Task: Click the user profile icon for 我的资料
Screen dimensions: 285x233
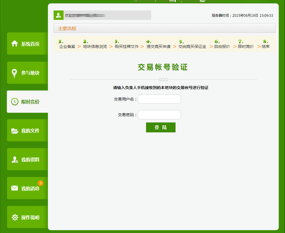Action: [14, 160]
